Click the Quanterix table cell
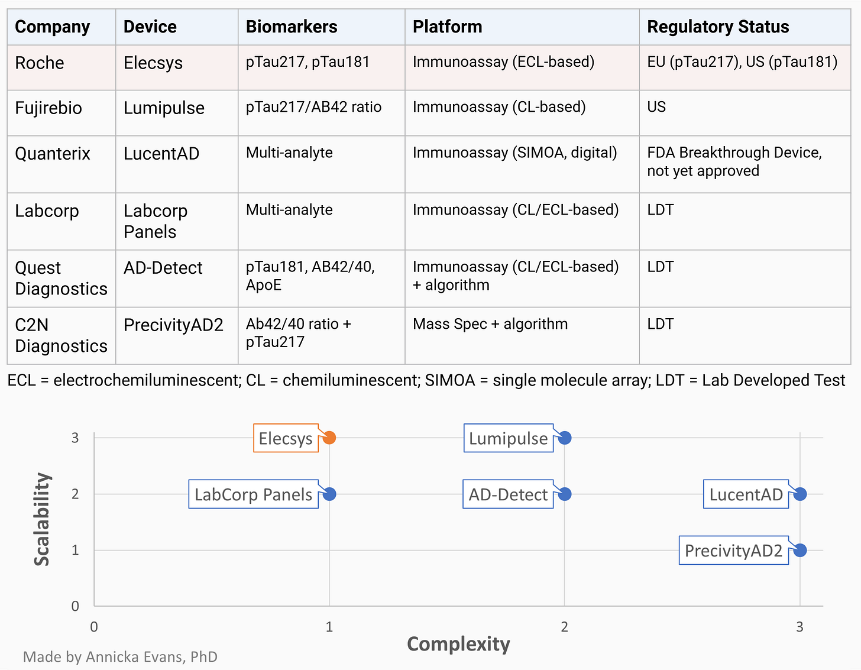 [x=61, y=164]
